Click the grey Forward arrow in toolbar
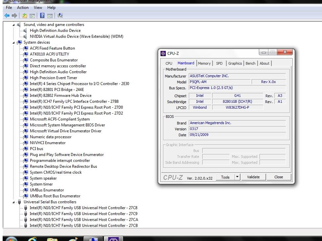The width and height of the screenshot is (322, 241). coord(14,15)
